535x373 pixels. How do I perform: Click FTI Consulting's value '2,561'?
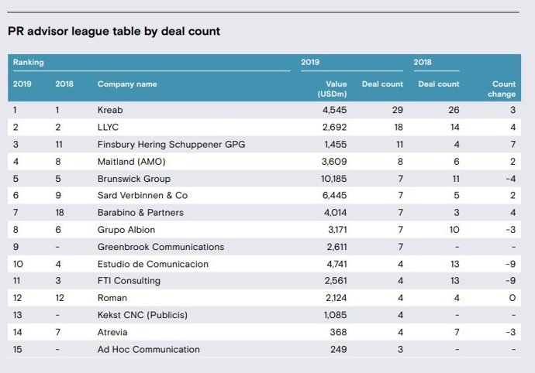click(336, 281)
